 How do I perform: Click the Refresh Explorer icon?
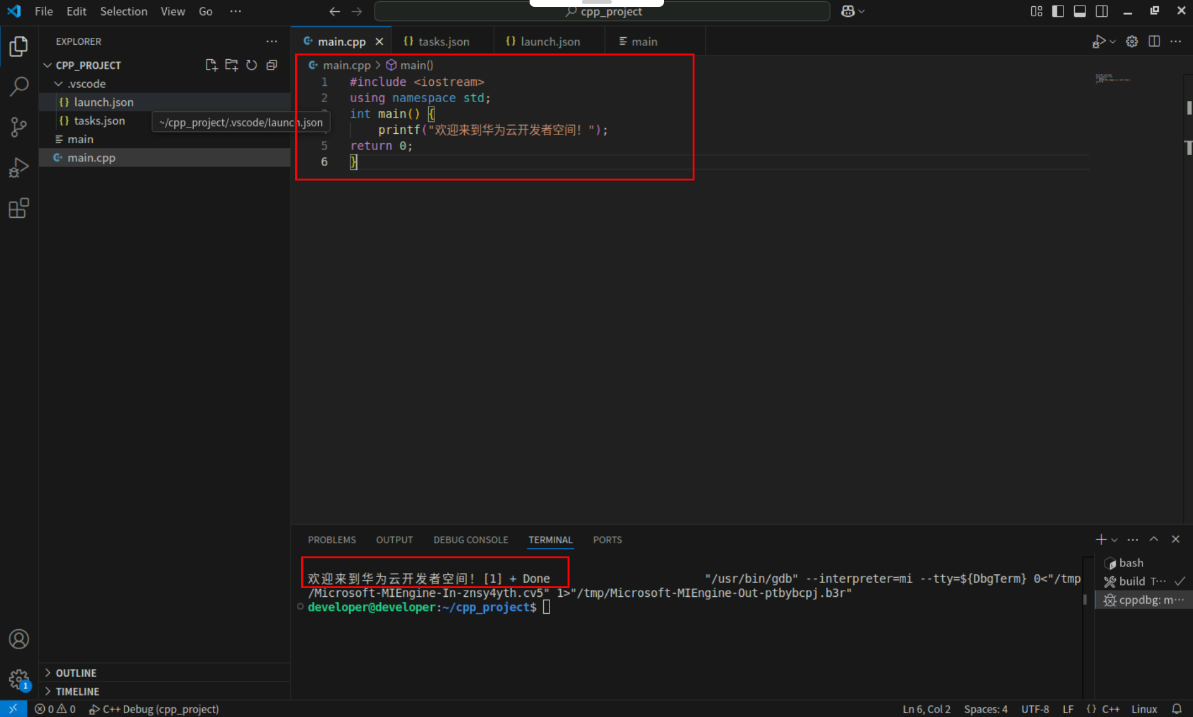click(x=251, y=65)
